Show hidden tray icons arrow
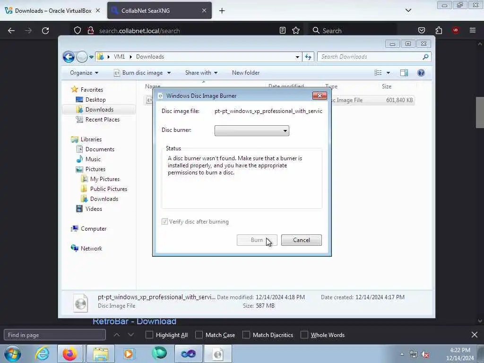 pyautogui.click(x=402, y=354)
